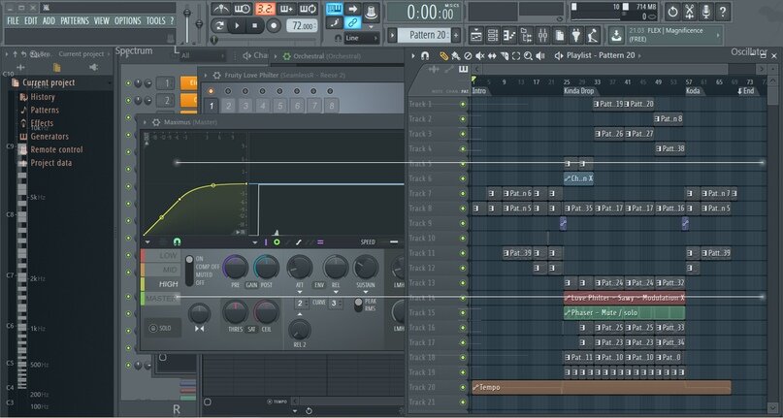Click the undo history circular arrow icon
Image resolution: width=783 pixels, height=418 pixels.
tap(672, 12)
